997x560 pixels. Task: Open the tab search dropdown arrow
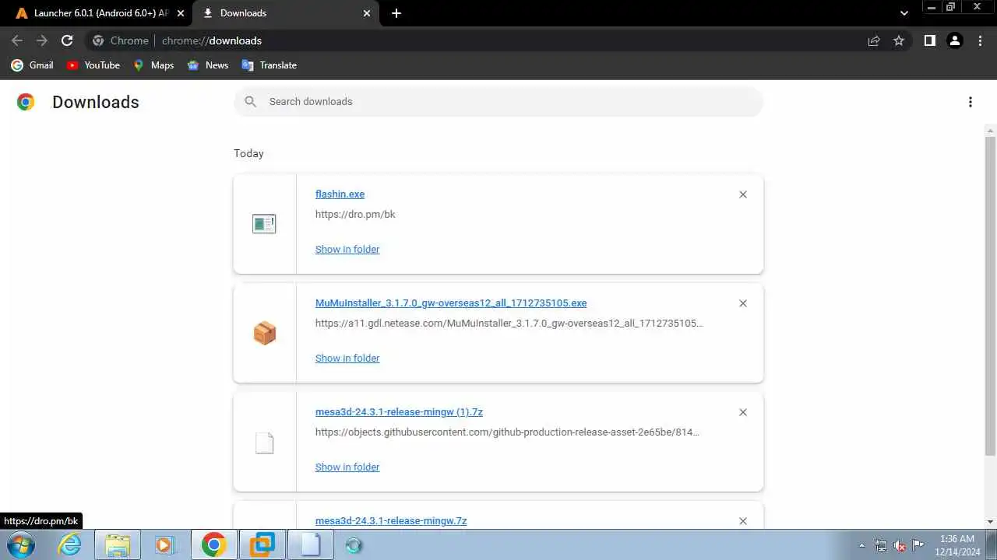904,13
